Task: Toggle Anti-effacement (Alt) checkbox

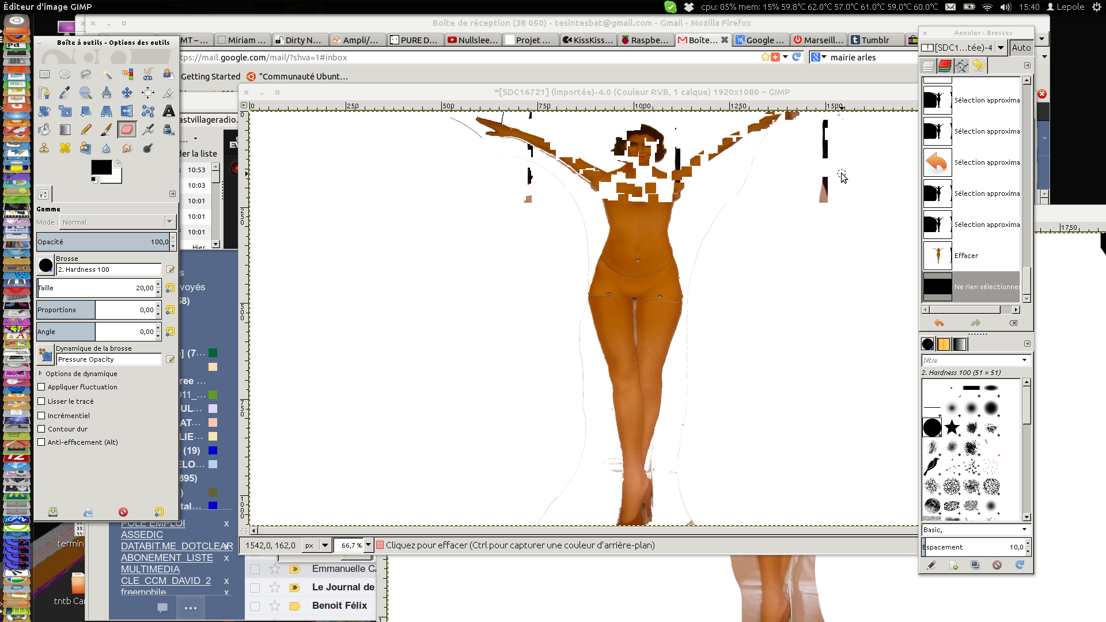Action: tap(41, 442)
